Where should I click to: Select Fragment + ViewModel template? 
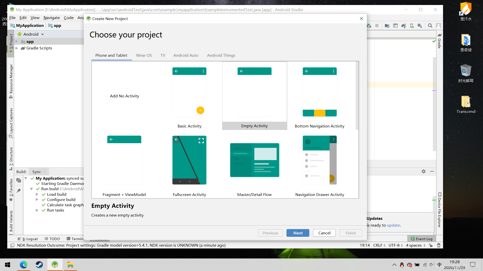[124, 165]
